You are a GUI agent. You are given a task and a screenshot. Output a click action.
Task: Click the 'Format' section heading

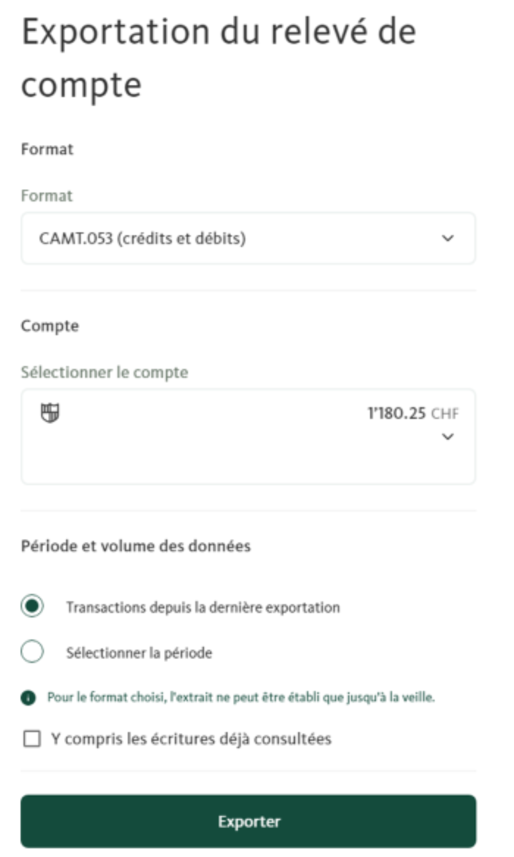click(47, 149)
